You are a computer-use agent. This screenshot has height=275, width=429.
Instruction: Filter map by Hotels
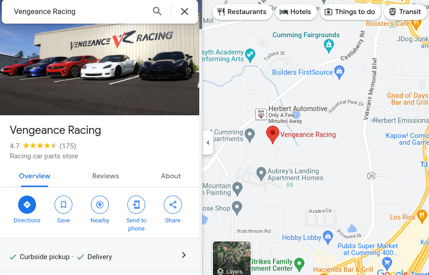point(296,12)
